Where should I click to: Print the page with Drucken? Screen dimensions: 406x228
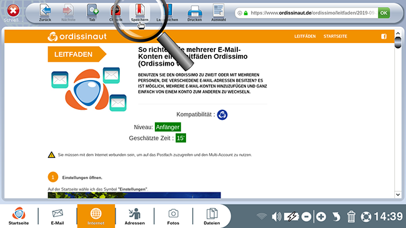click(x=194, y=13)
